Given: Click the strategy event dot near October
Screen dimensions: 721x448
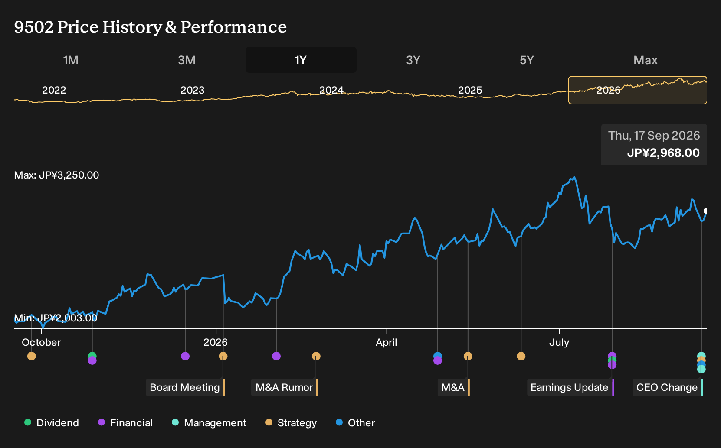Looking at the screenshot, I should pos(32,356).
